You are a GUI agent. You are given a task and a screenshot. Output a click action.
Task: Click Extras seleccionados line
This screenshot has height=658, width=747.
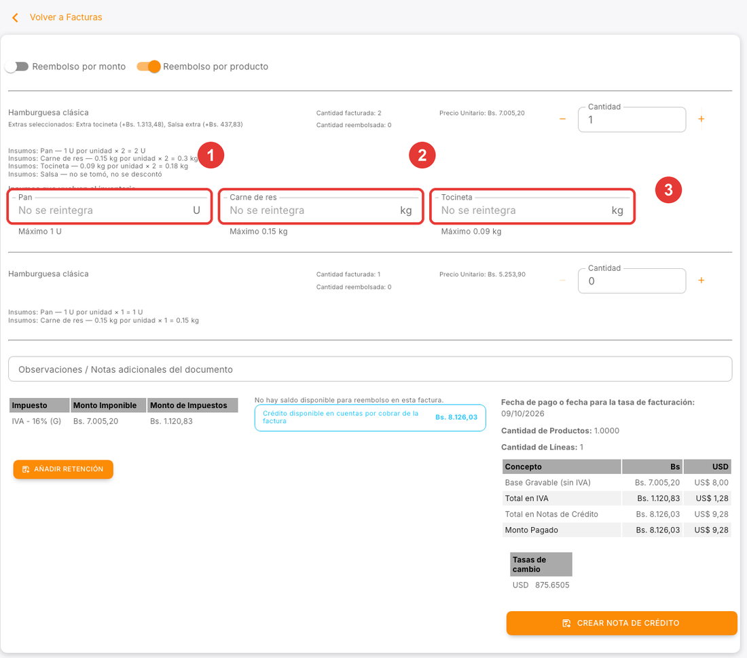click(126, 124)
